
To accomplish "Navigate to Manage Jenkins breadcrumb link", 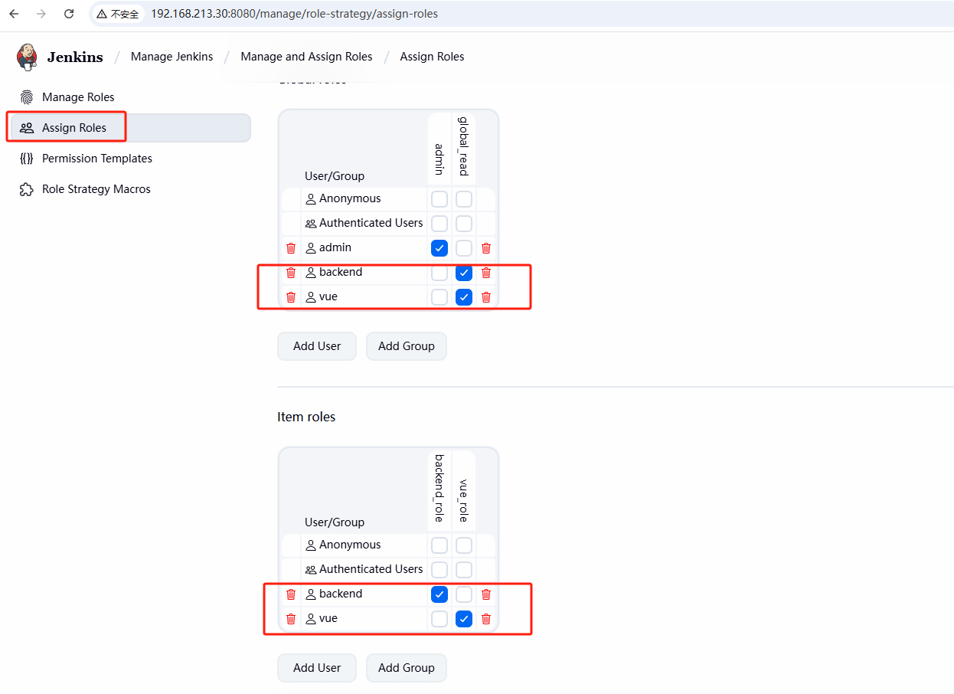I will (172, 57).
